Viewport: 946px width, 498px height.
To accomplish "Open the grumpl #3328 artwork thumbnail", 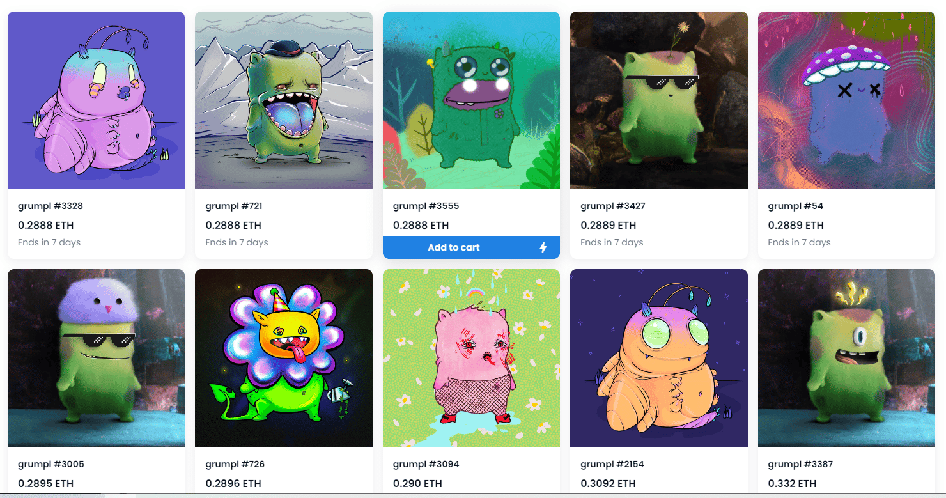I will (96, 100).
